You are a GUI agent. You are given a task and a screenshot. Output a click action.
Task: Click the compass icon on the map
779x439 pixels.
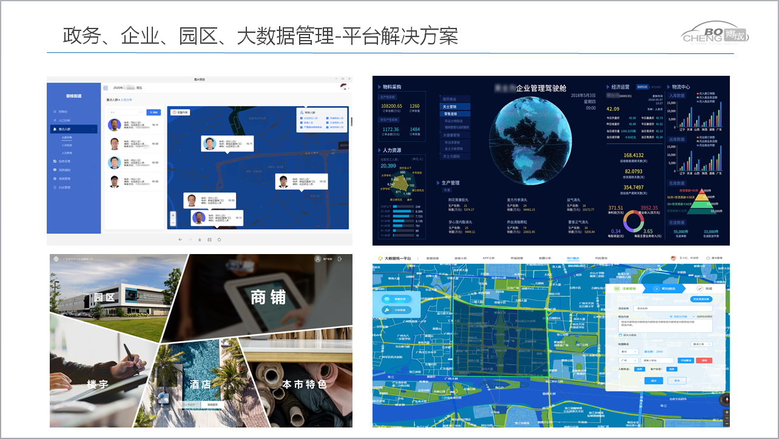tap(726, 400)
